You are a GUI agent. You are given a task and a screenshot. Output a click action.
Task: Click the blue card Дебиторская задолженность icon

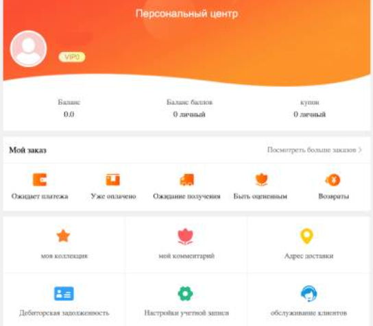point(64,294)
